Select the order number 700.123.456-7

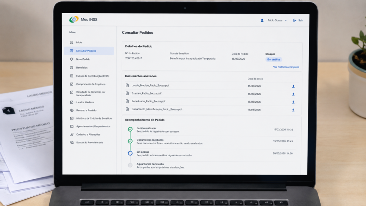point(133,58)
